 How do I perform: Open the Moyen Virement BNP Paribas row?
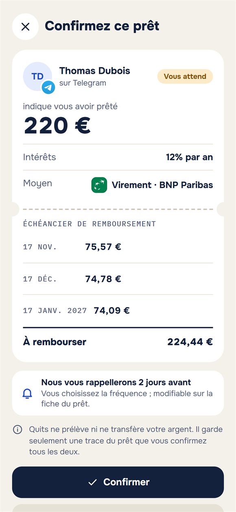[118, 184]
